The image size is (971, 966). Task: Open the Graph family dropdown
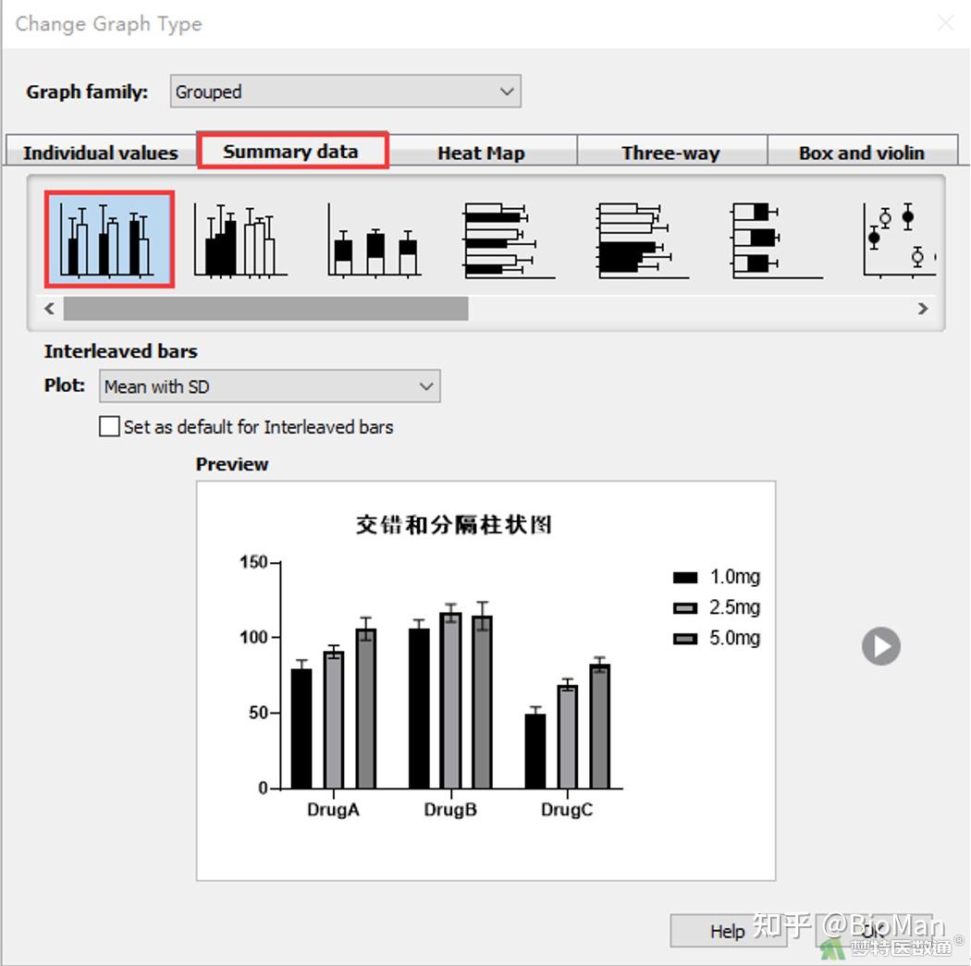click(346, 92)
